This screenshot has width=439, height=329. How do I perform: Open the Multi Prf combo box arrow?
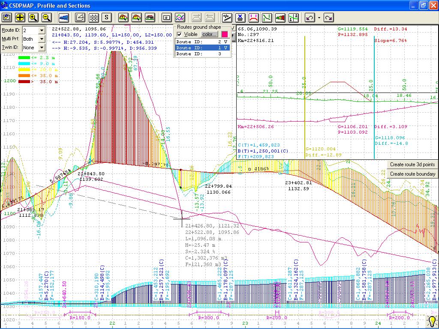[42, 39]
